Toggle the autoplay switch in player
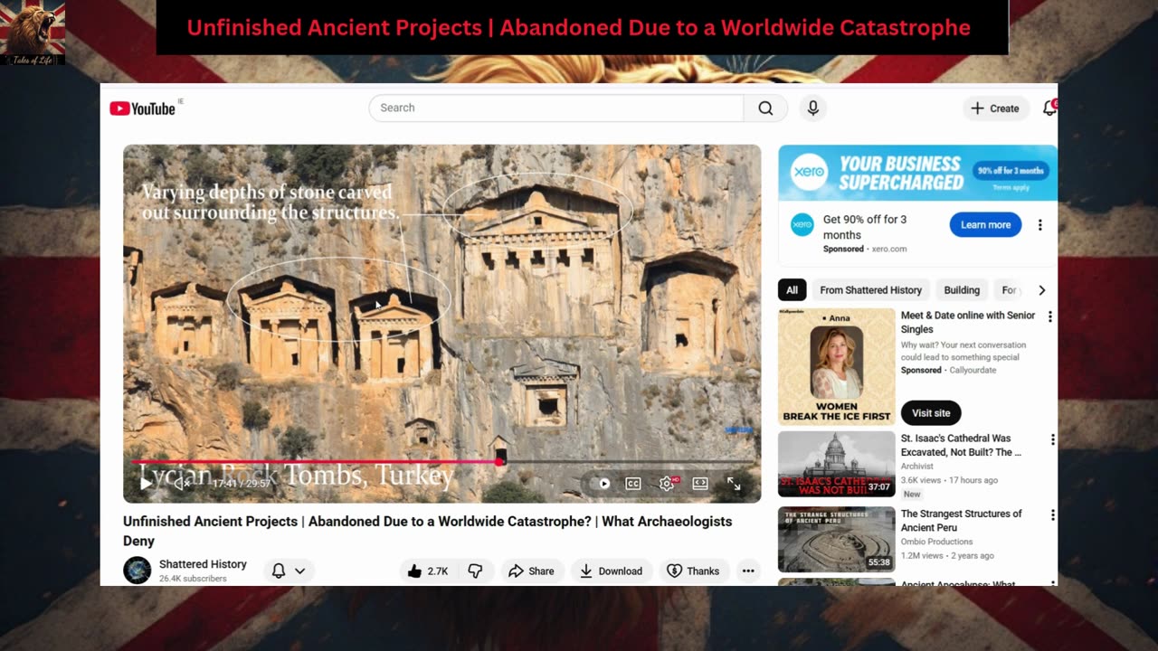Screen dimensions: 1158x651 tap(601, 484)
